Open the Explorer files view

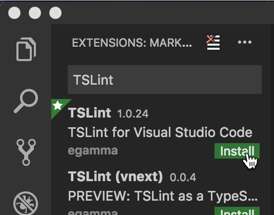26,49
